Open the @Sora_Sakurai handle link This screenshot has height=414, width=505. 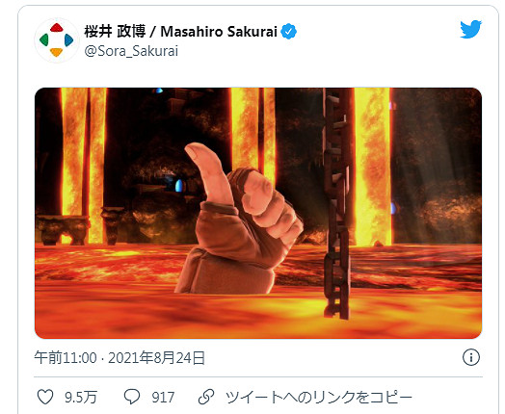131,51
